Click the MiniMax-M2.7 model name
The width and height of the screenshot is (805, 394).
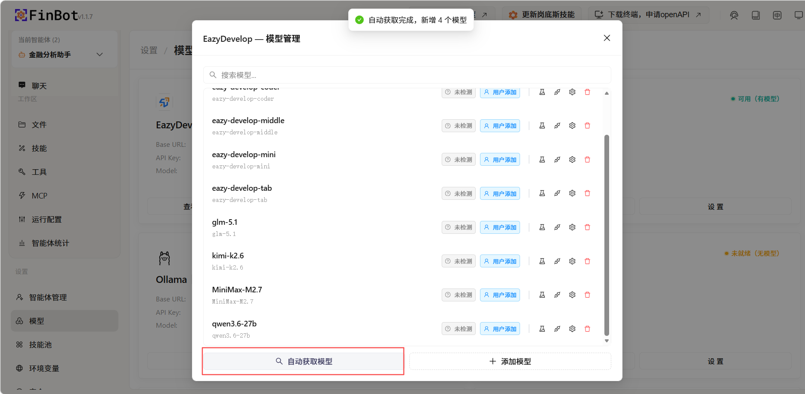[237, 290]
